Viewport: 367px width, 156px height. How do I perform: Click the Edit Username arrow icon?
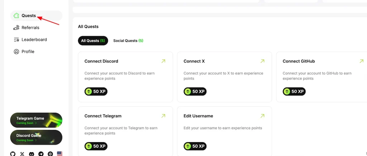click(262, 116)
